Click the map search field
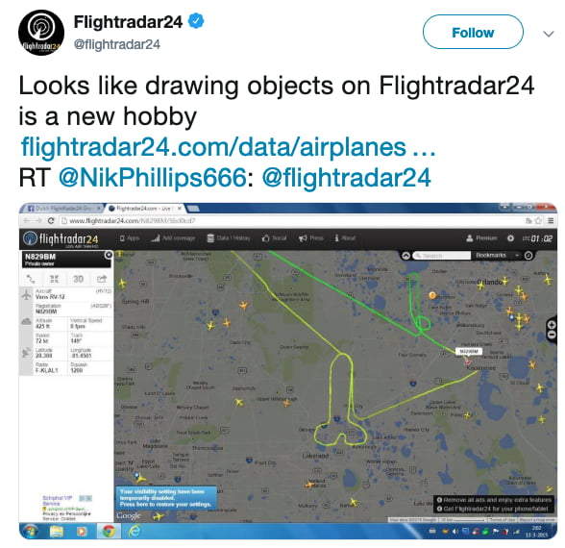 click(x=442, y=256)
